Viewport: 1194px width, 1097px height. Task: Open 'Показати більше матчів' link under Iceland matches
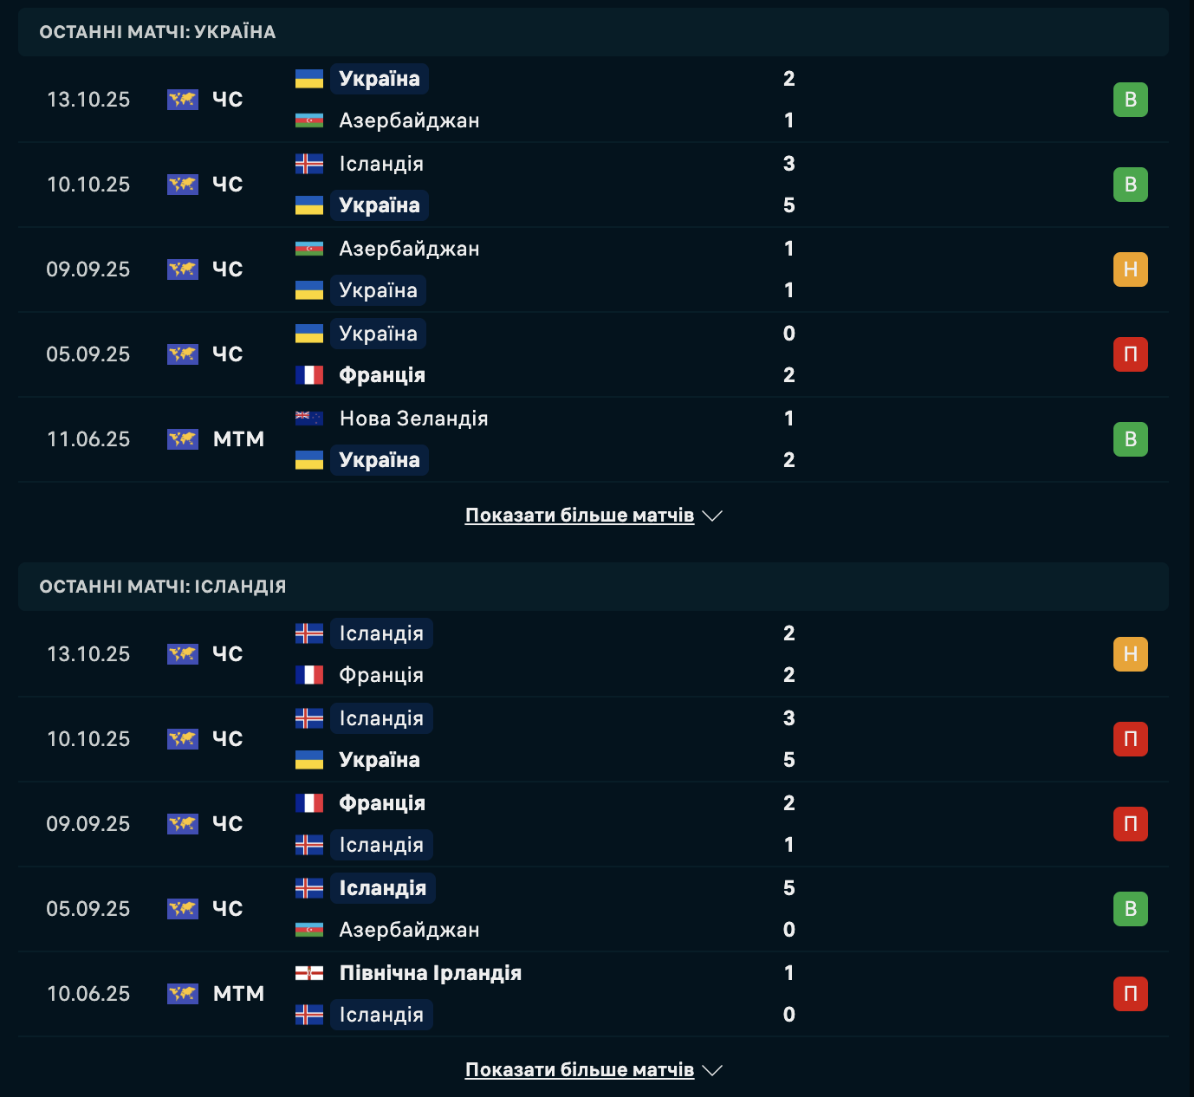(579, 1070)
